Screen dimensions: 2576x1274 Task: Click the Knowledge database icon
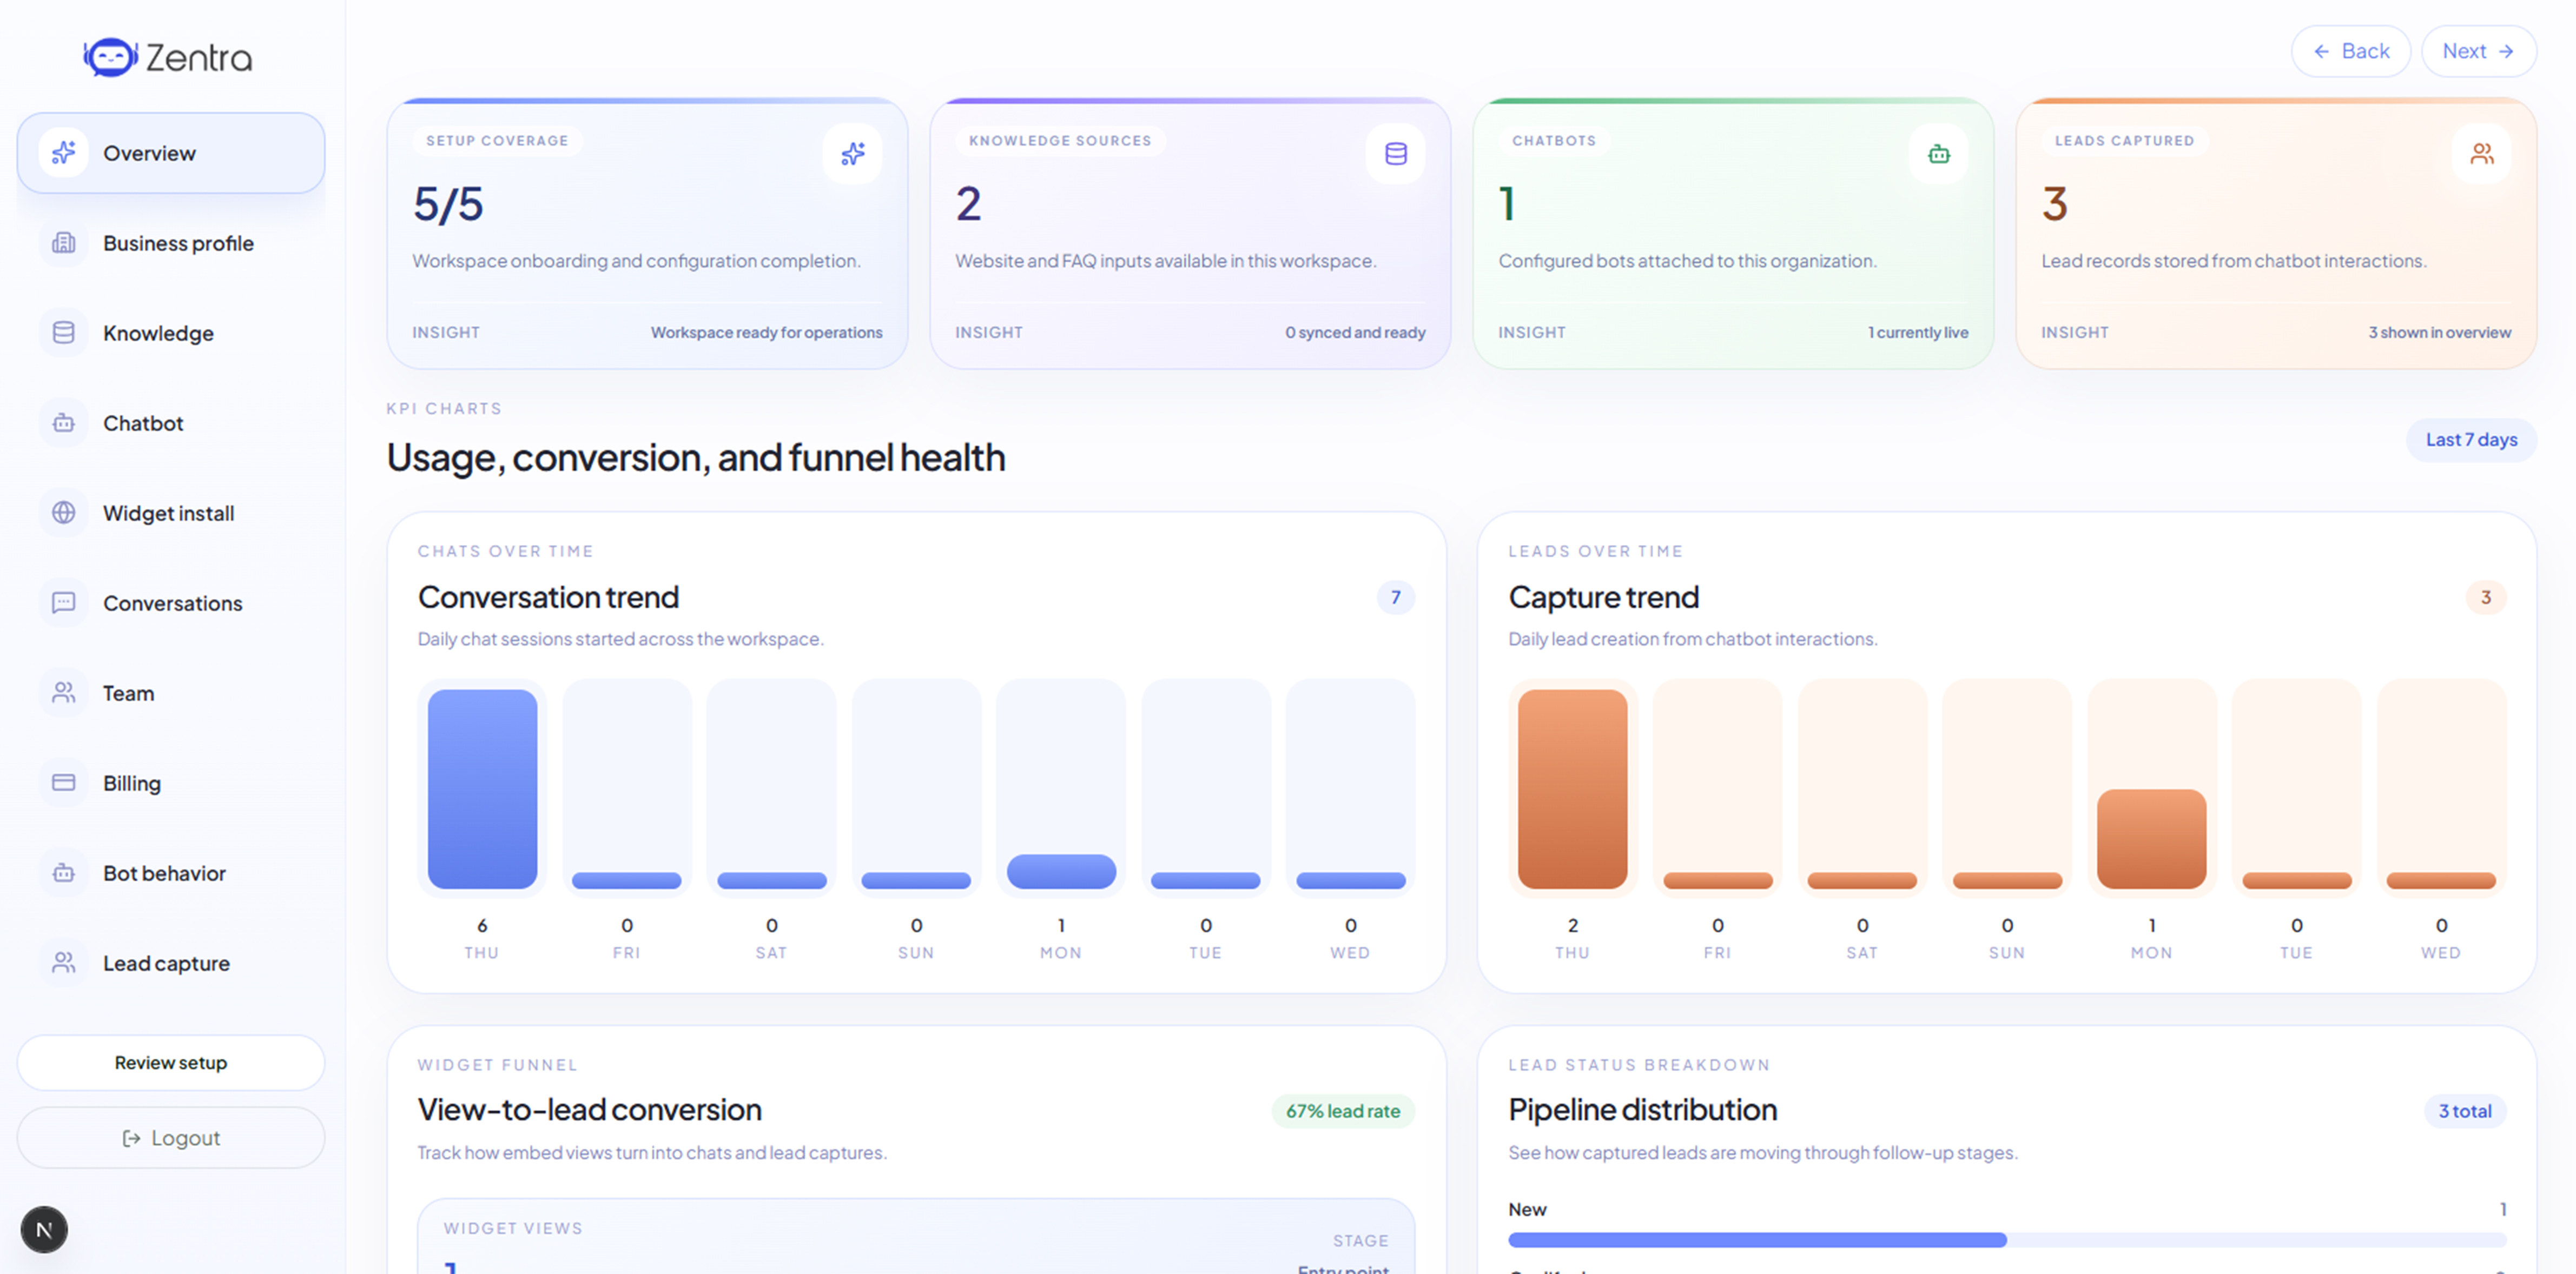[64, 333]
